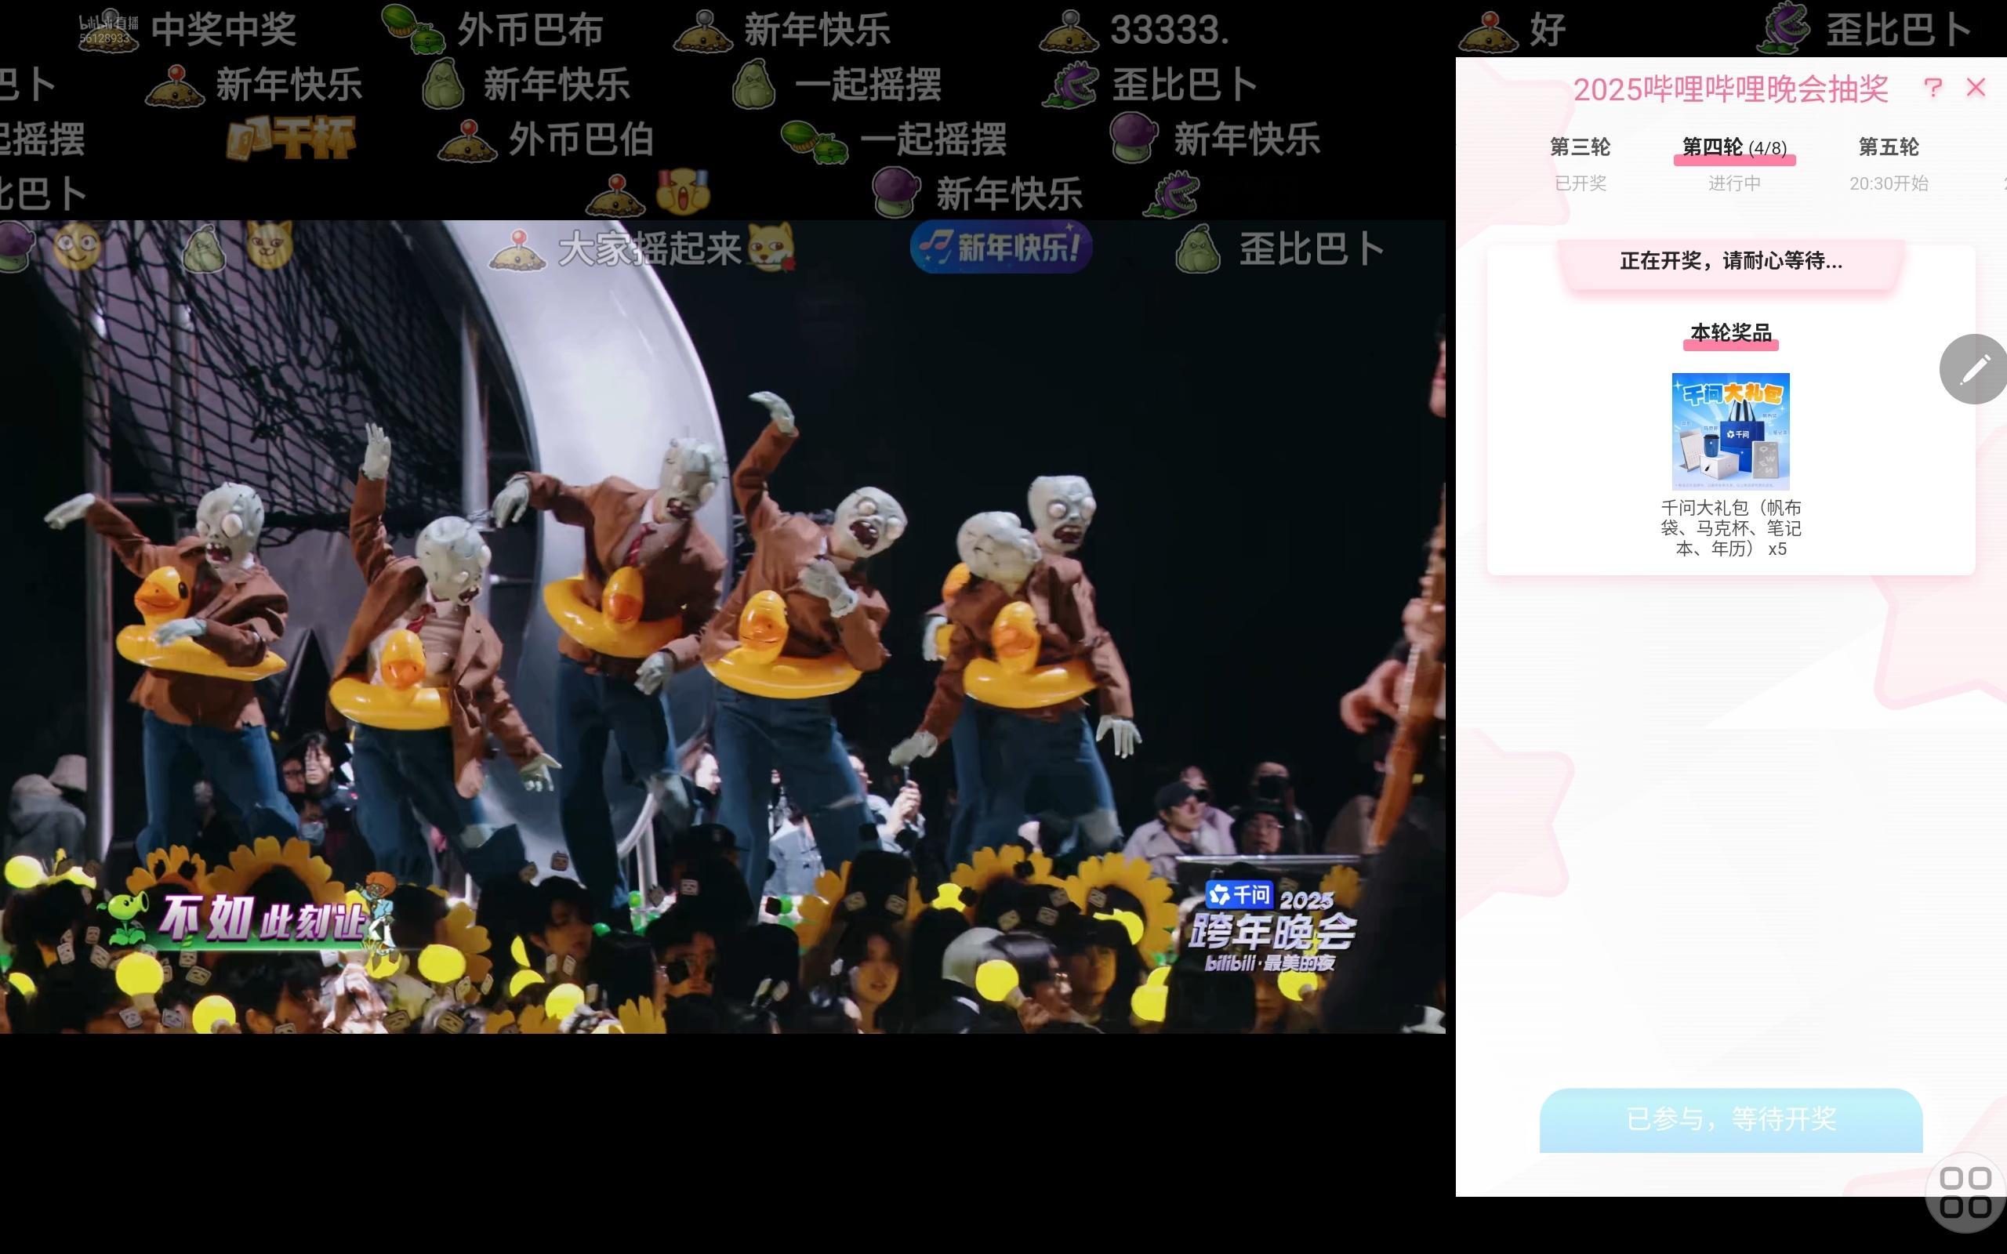Click the 本轮奖品 heading
The height and width of the screenshot is (1254, 2007).
click(1731, 332)
